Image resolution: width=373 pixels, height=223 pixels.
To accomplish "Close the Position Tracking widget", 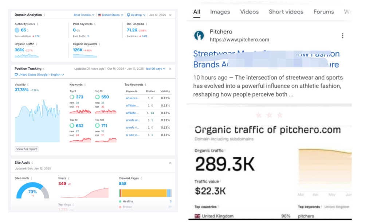I will click(x=170, y=69).
